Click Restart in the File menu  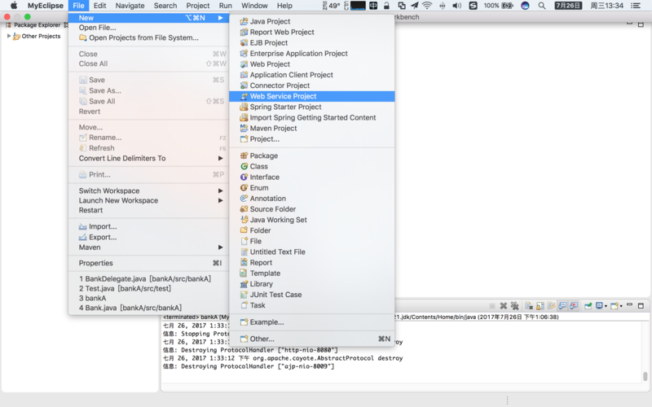coord(148,210)
